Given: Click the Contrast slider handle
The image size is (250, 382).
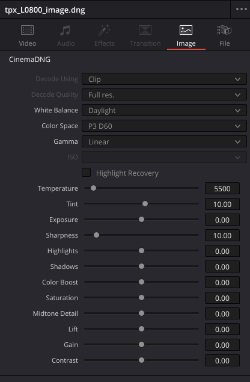Looking at the screenshot, I should tap(141, 360).
